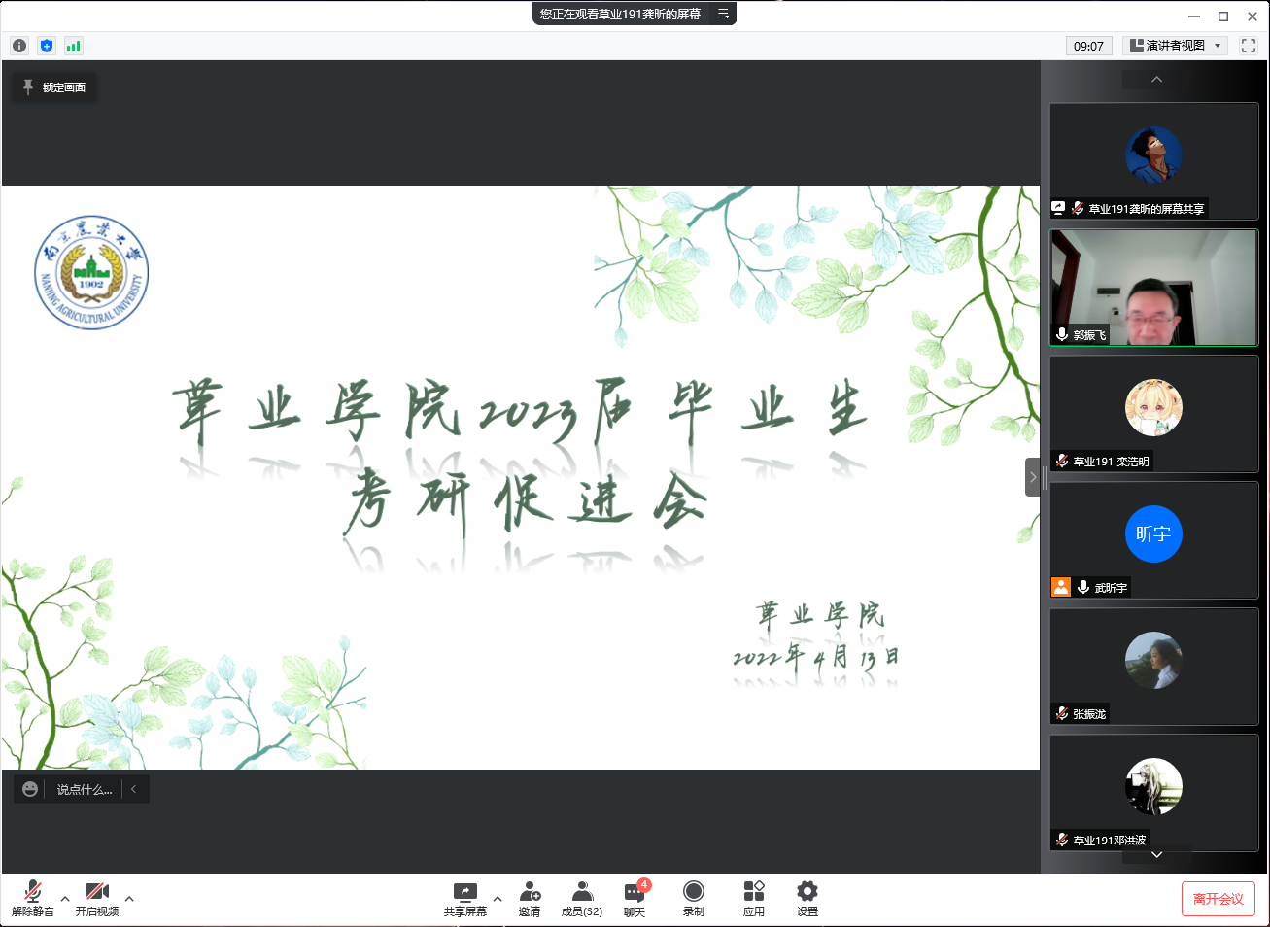Turn on camera with 开启视频

(x=97, y=898)
